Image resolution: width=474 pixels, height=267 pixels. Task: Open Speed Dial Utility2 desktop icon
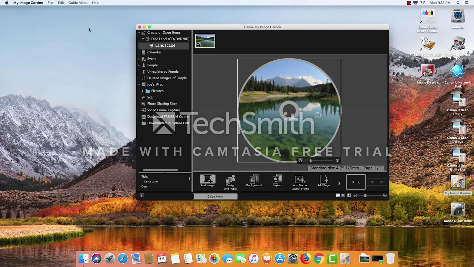pyautogui.click(x=428, y=47)
